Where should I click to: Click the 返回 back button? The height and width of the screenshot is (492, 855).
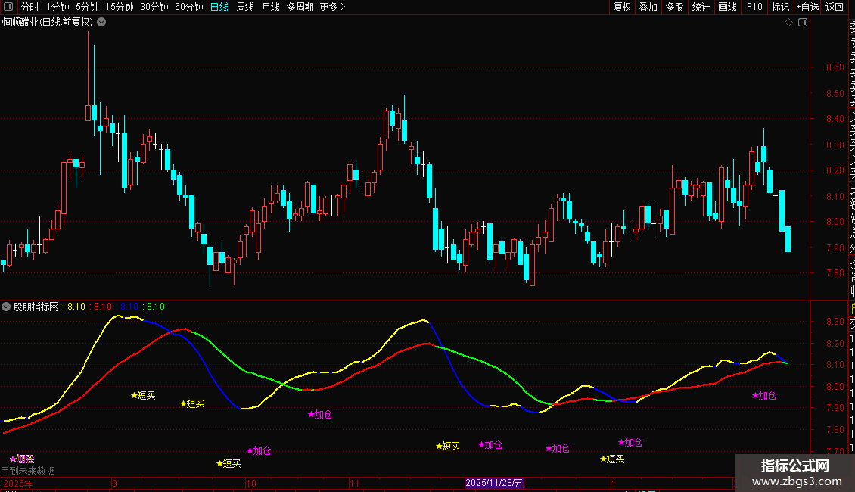point(835,7)
